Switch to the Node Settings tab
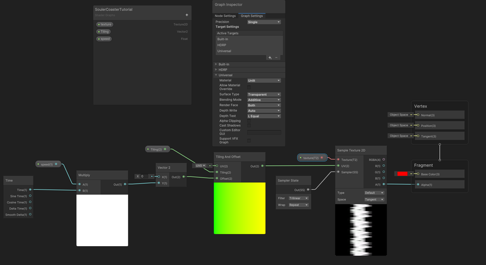Screen dimensions: 486x265 tap(225, 16)
